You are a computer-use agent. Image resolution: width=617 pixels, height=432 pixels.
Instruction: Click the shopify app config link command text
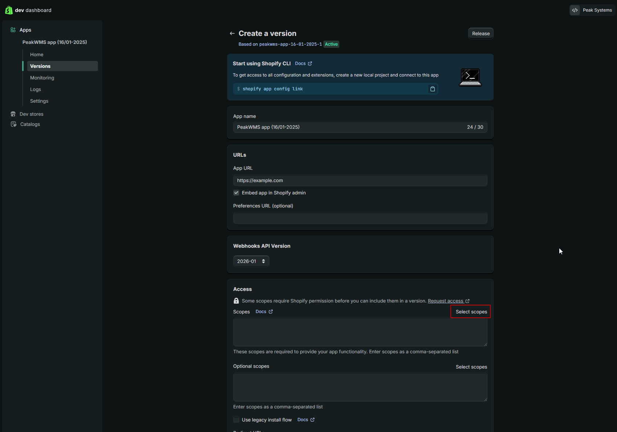click(x=273, y=89)
